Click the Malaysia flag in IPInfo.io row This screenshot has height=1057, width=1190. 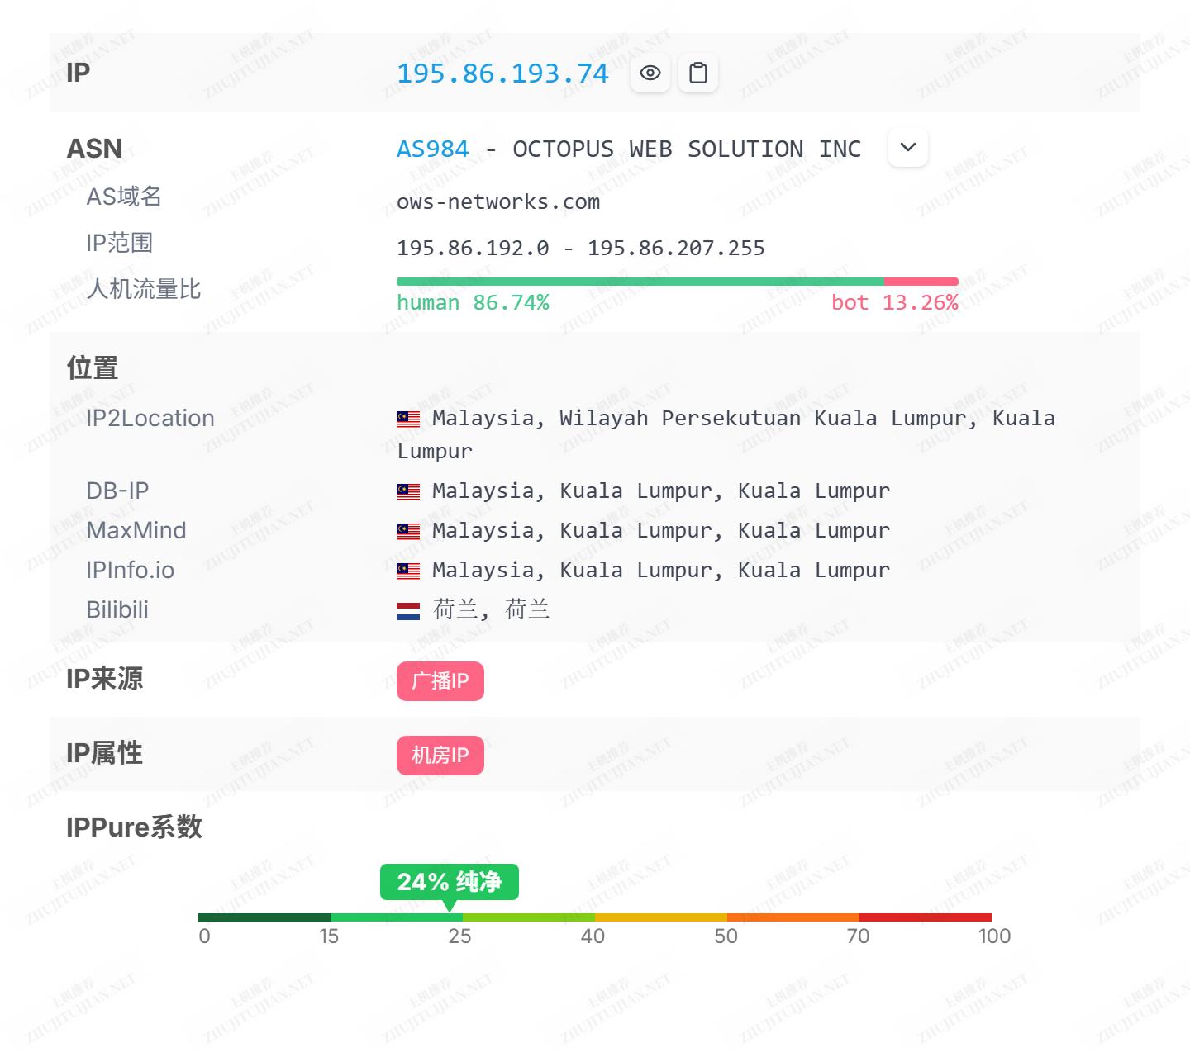pos(408,571)
